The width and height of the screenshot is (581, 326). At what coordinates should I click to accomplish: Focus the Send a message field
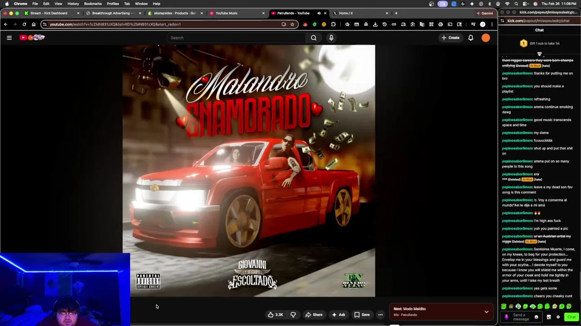click(521, 317)
